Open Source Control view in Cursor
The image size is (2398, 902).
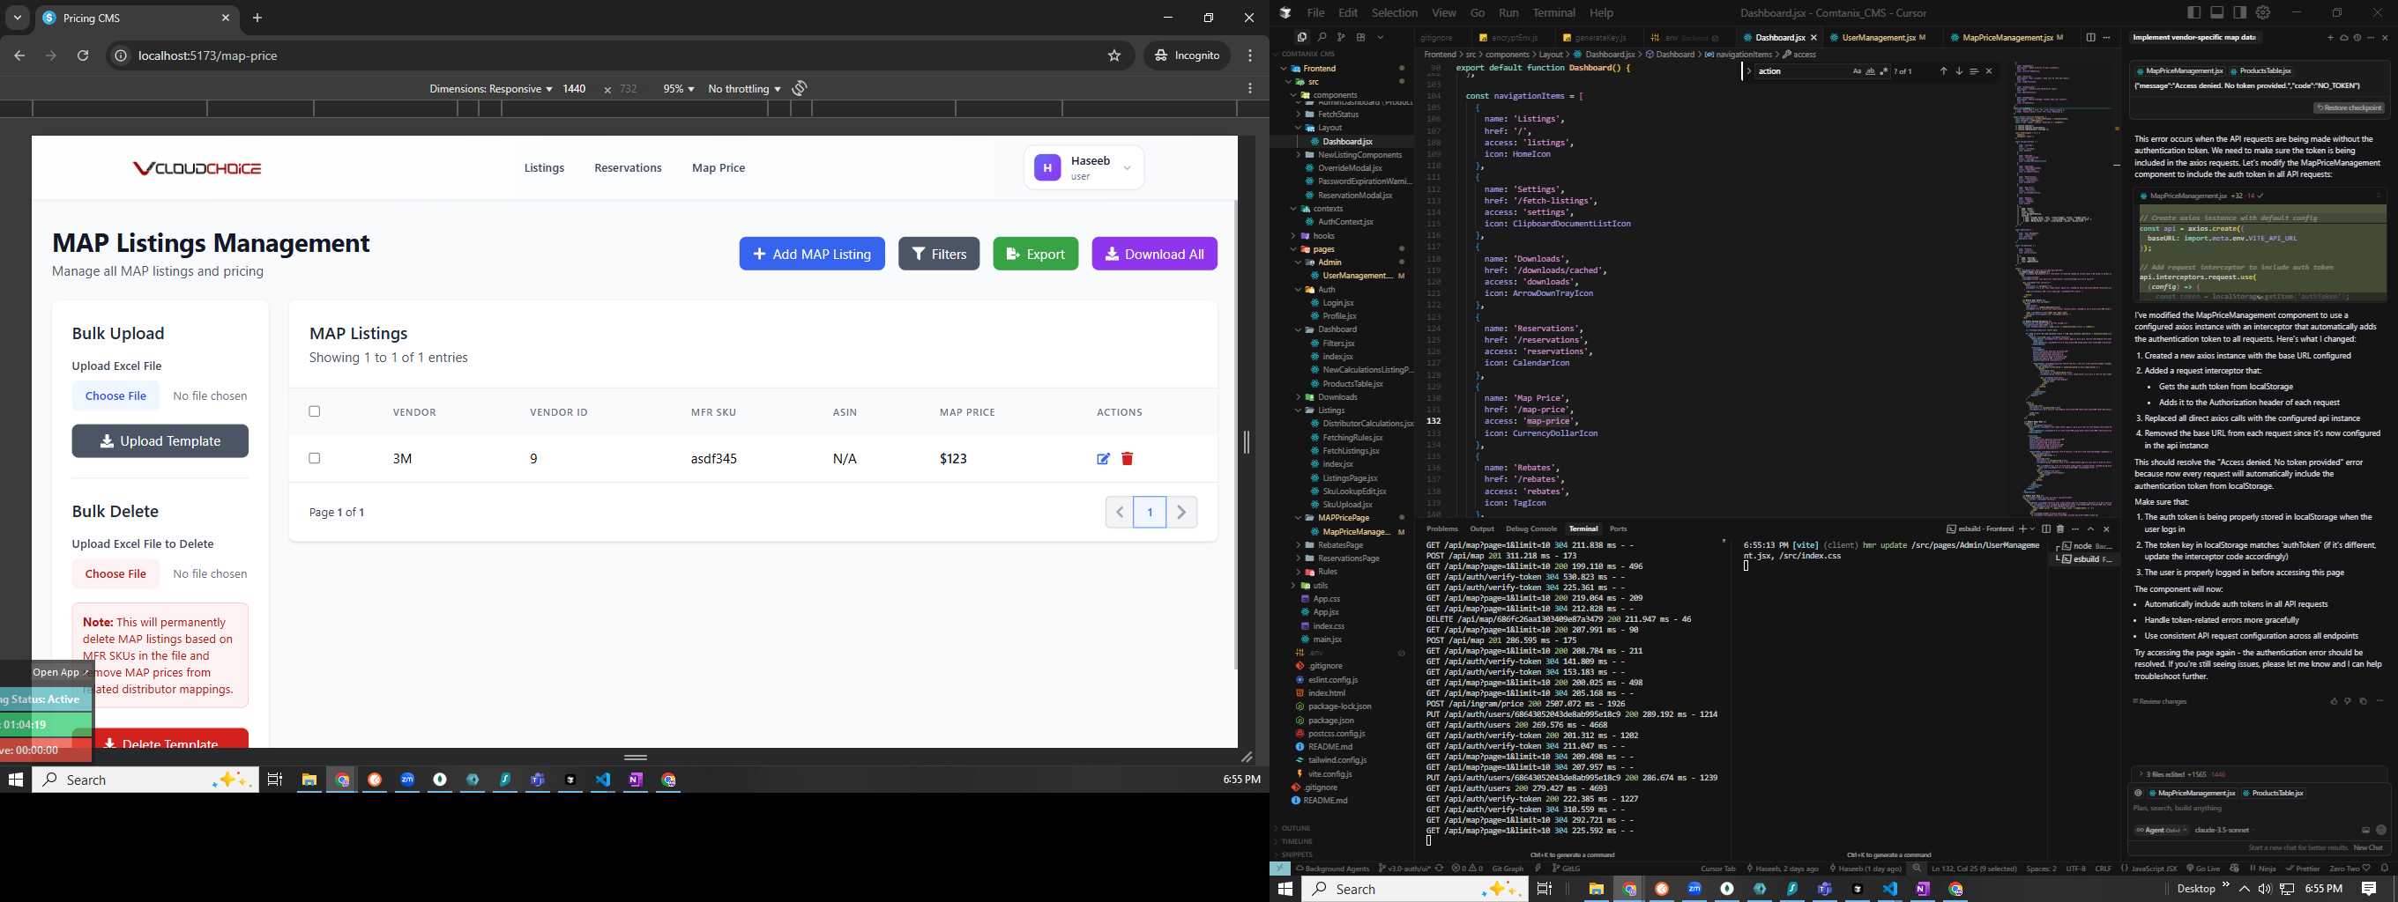click(x=1342, y=37)
